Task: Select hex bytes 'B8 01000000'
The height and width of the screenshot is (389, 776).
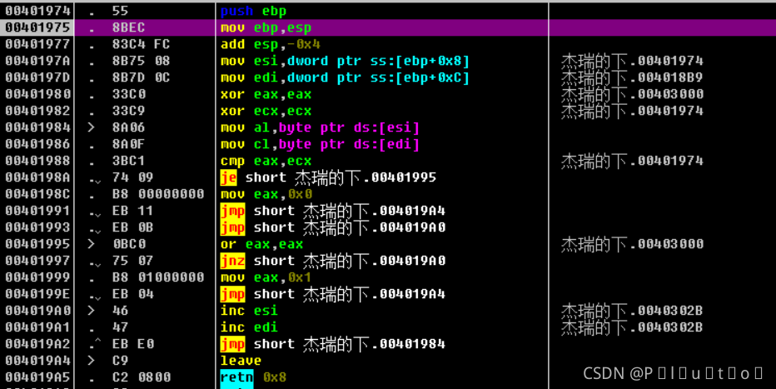Action: click(x=158, y=277)
